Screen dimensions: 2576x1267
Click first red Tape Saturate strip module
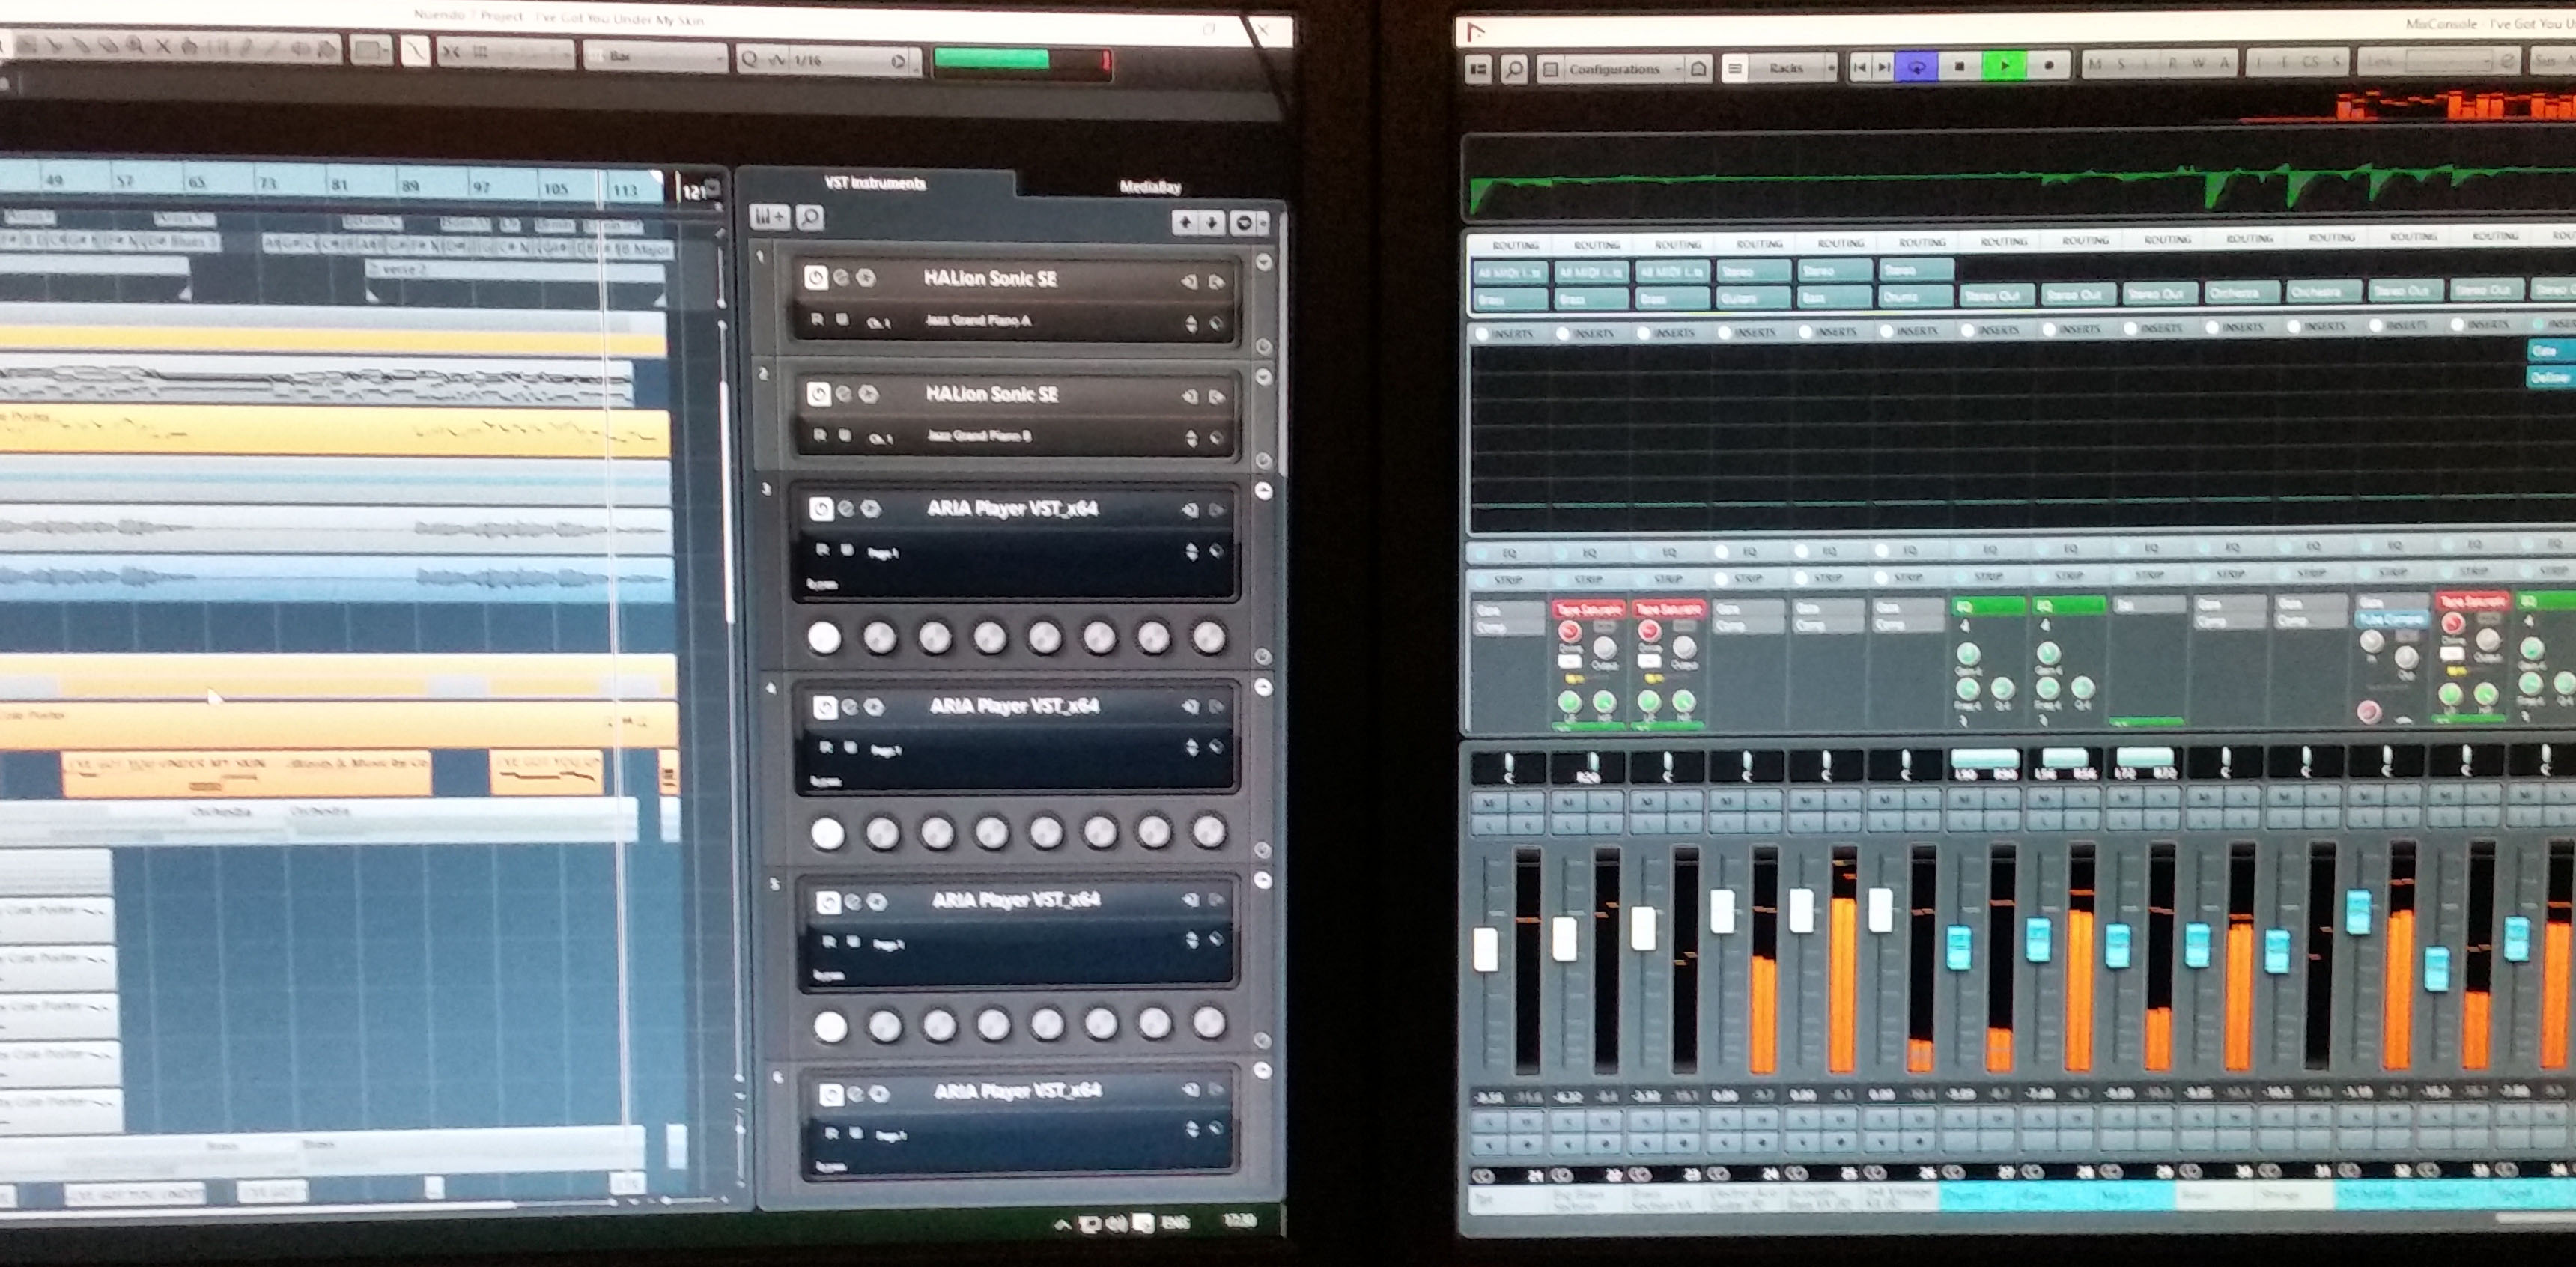coord(1589,609)
